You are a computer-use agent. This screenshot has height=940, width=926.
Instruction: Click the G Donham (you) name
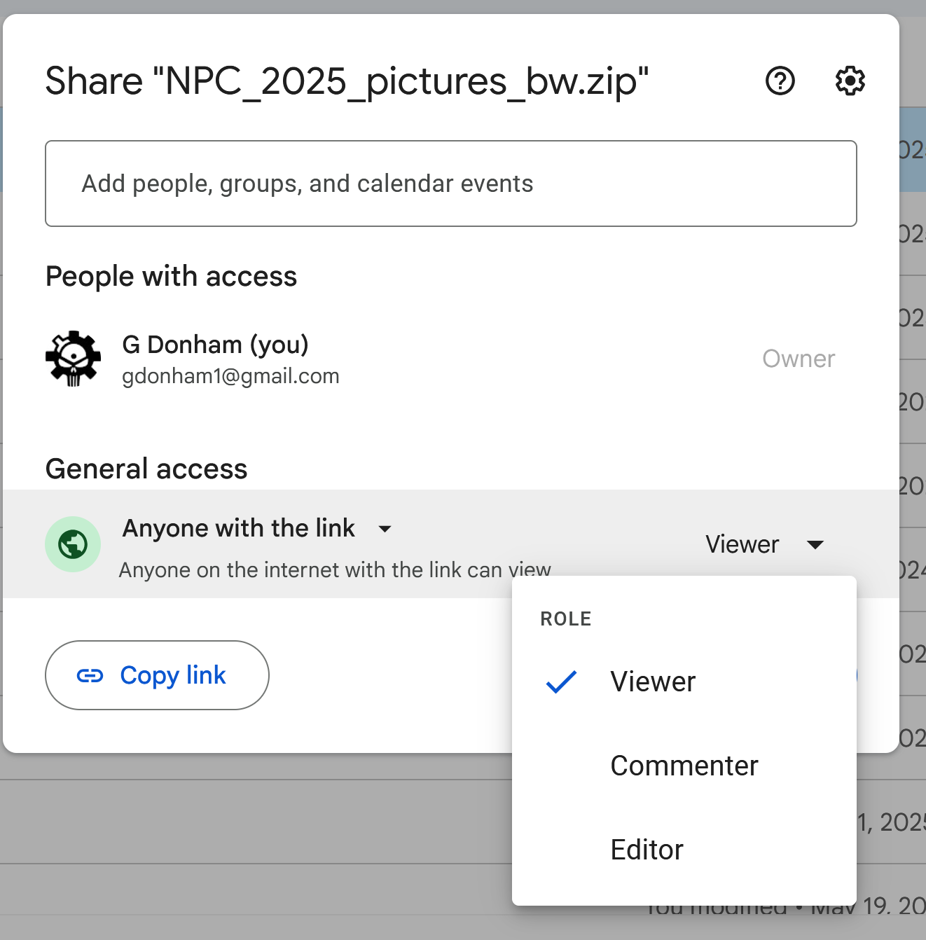click(x=215, y=345)
